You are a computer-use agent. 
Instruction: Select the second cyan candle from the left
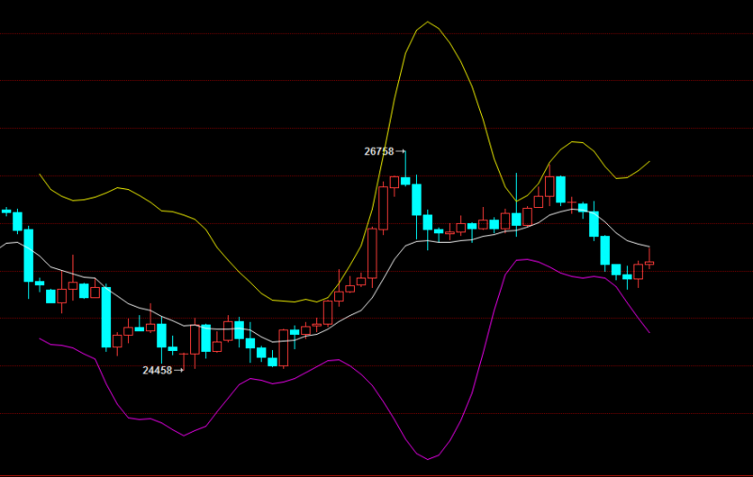[17, 221]
